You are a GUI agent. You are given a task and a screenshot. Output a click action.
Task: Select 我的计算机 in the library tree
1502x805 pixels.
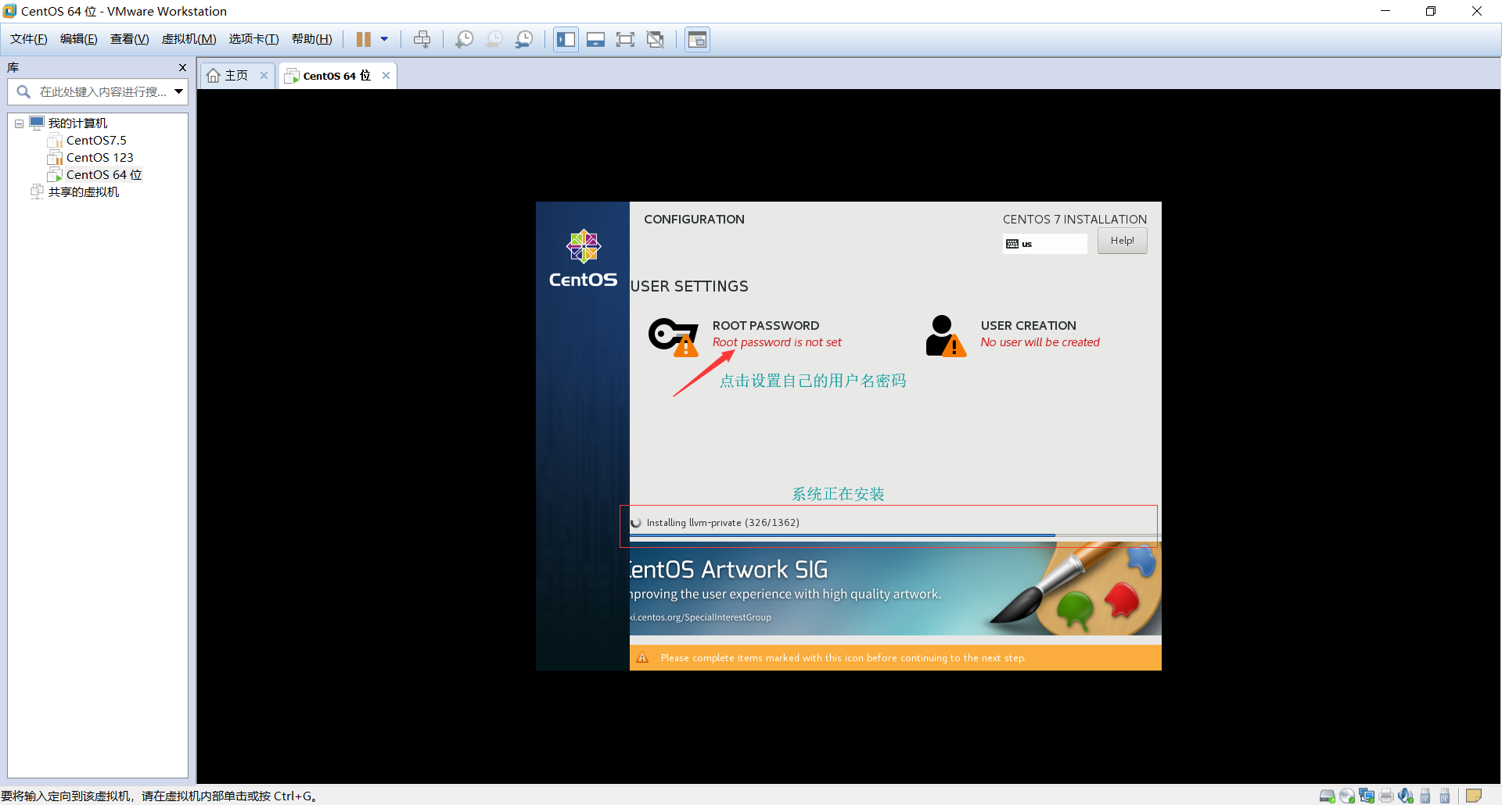77,123
